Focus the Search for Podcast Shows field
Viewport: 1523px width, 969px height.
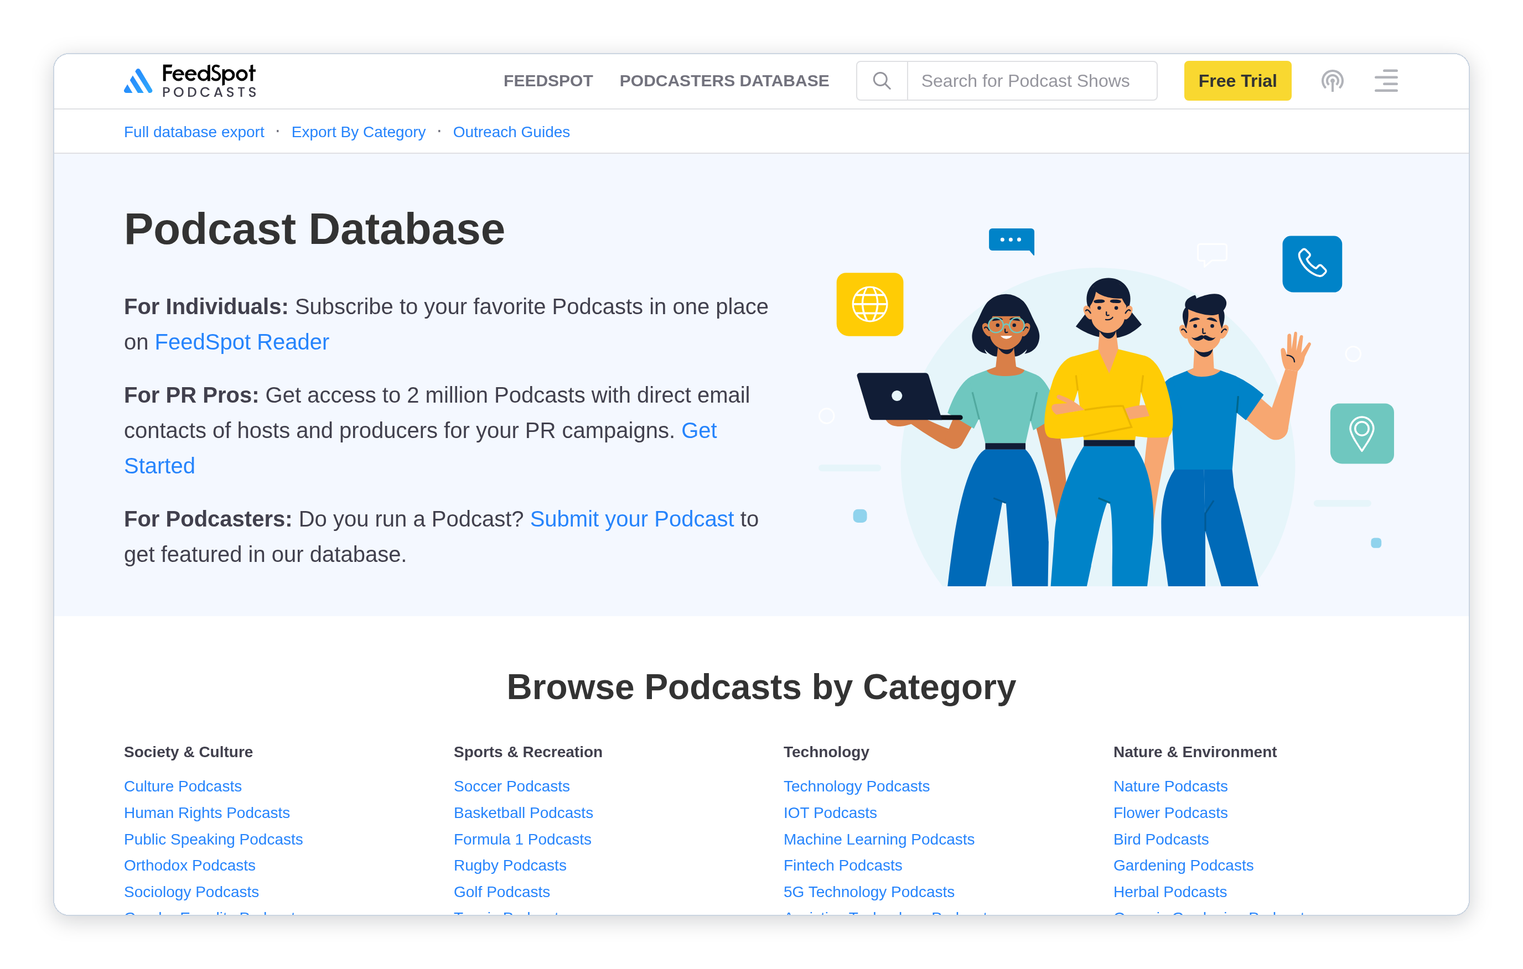[x=1032, y=81]
